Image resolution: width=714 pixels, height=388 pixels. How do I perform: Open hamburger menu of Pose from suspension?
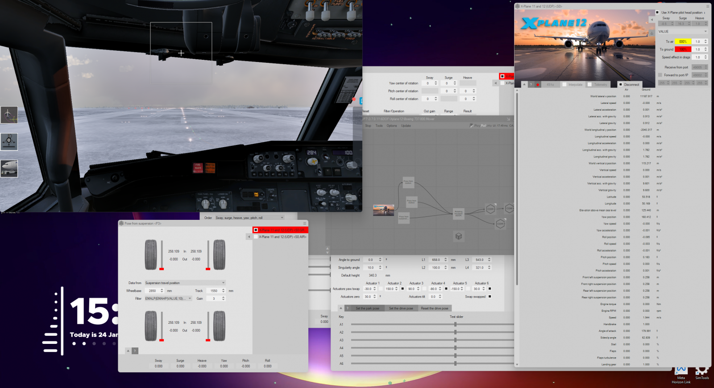tap(305, 223)
